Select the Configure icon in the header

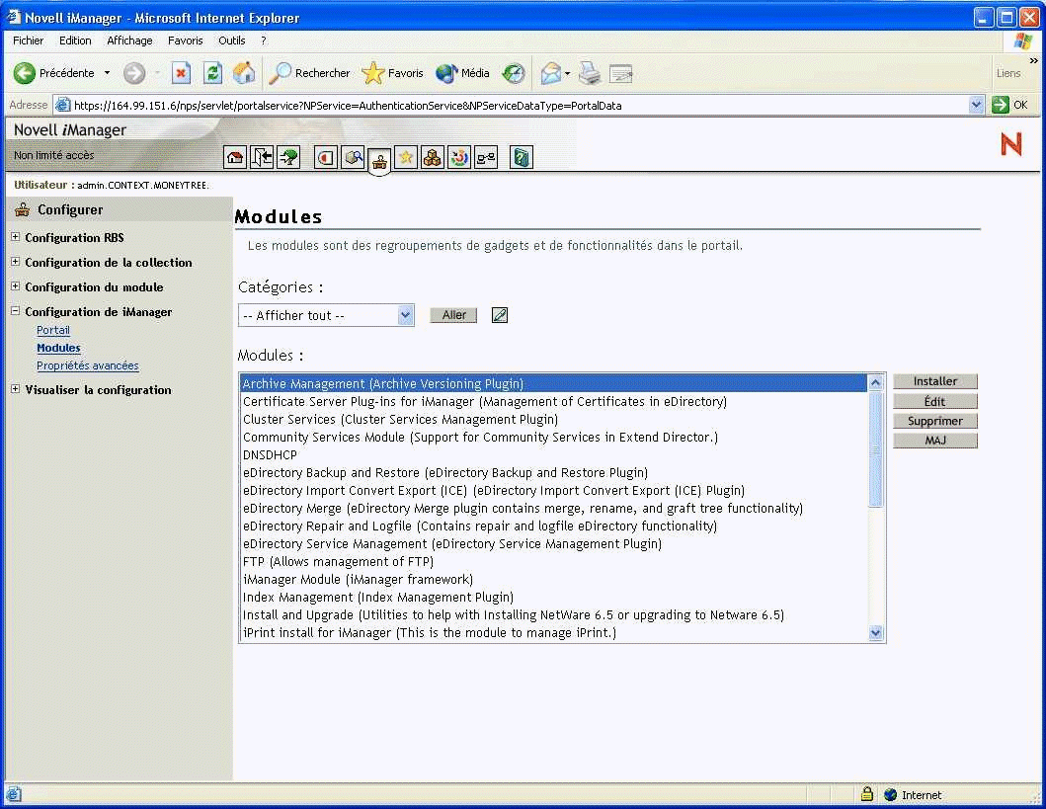point(379,157)
